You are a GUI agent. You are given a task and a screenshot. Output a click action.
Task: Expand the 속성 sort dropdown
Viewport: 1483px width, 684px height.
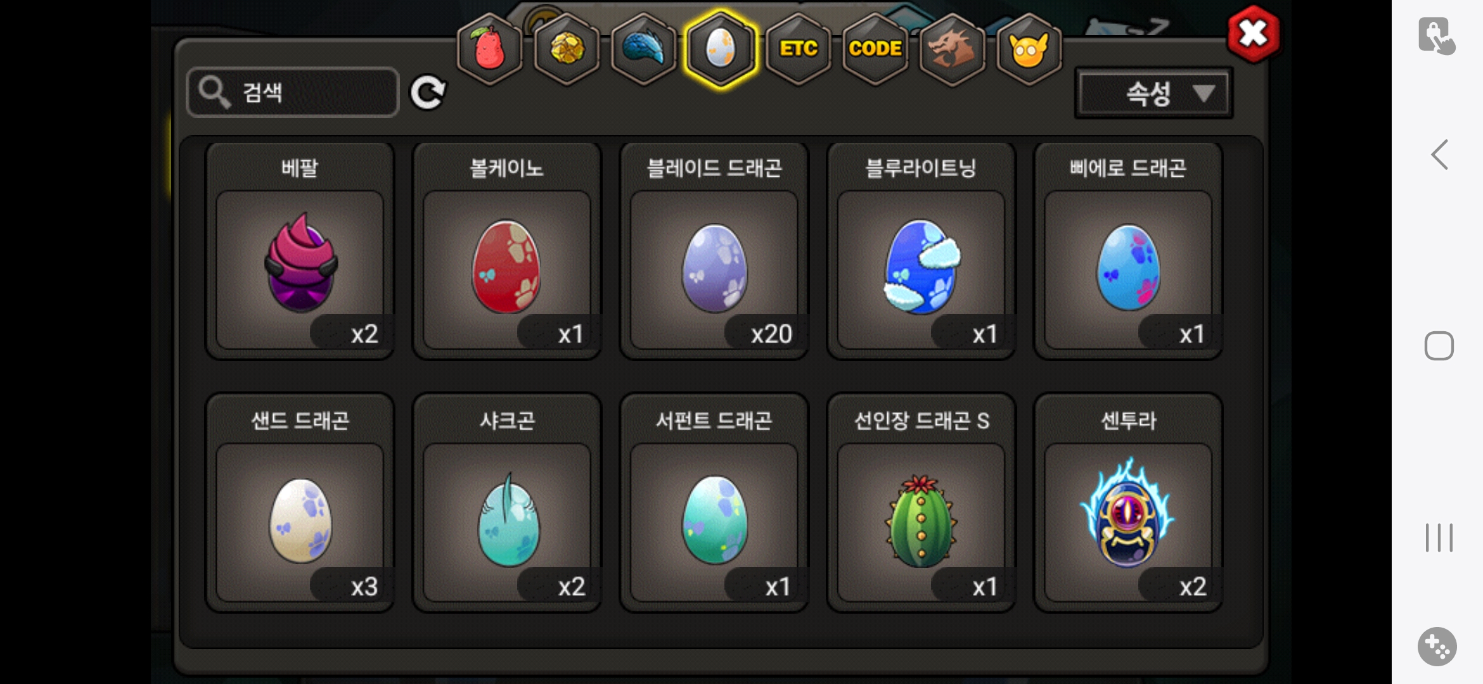pos(1153,94)
